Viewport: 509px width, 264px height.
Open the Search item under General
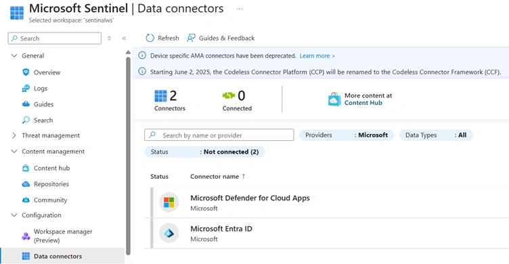point(43,120)
